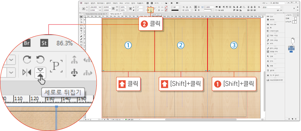This screenshot has width=301, height=131.
Task: Select the Type (T) tool
Action: click(x=81, y=31)
